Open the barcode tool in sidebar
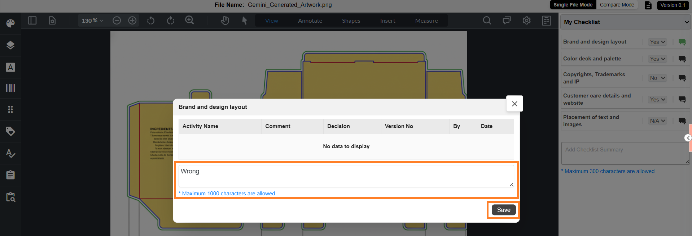 click(10, 88)
